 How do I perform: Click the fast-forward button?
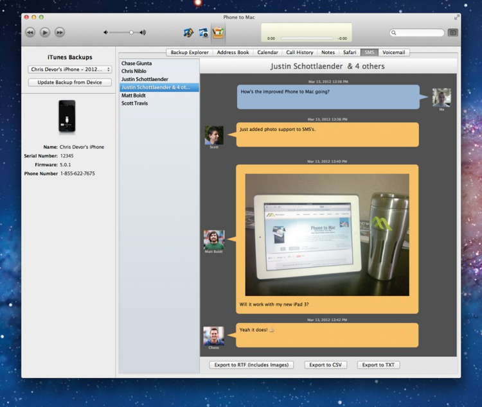pos(59,32)
